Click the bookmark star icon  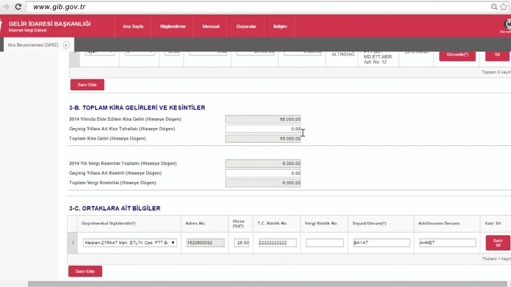(503, 7)
